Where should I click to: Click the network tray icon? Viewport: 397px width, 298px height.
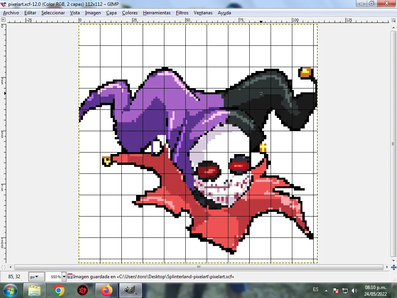point(345,291)
